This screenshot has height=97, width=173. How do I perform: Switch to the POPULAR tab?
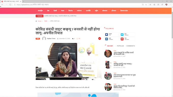pos(120,46)
